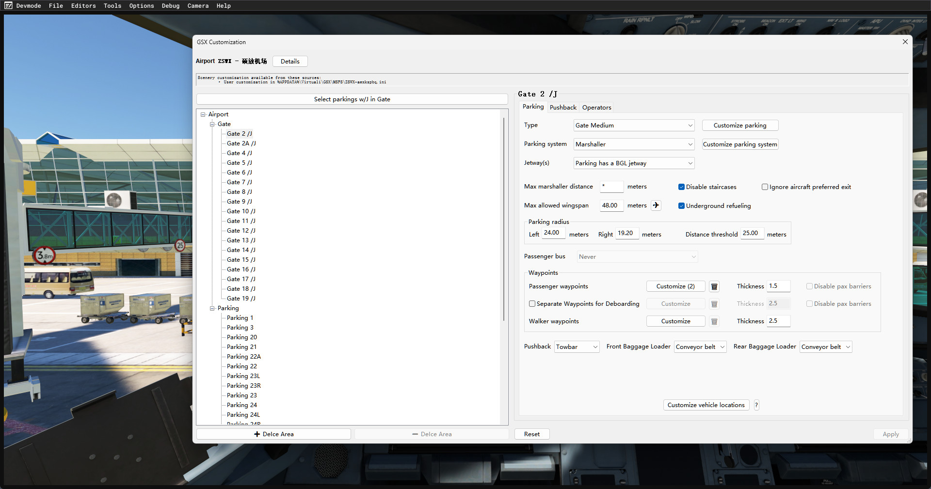Collapse the Airport tree node
This screenshot has width=931, height=489.
203,114
